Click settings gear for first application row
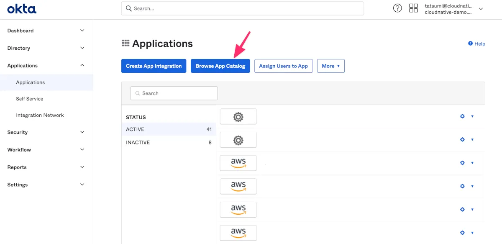Image resolution: width=502 pixels, height=244 pixels. click(x=462, y=116)
